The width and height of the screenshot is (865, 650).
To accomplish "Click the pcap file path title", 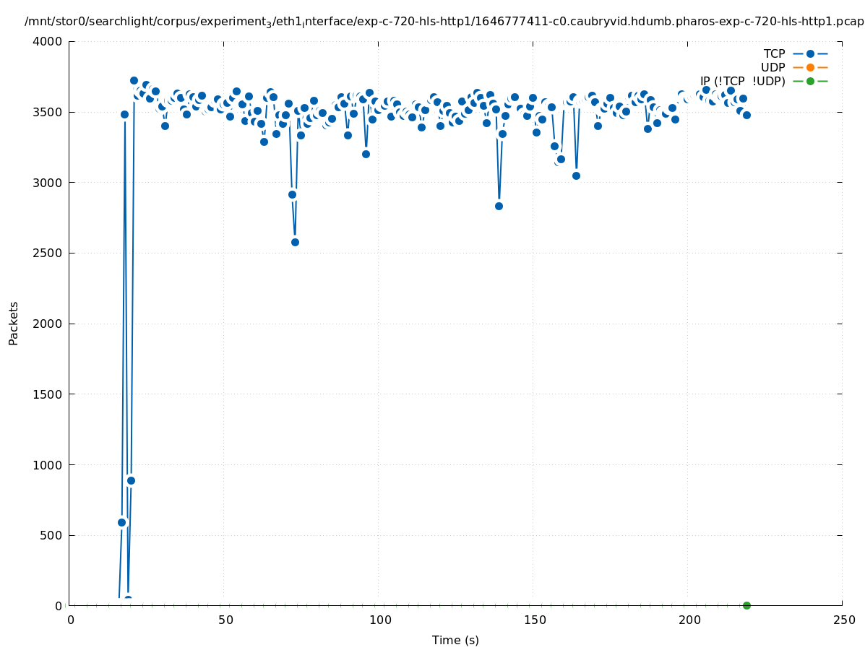I will click(x=444, y=22).
